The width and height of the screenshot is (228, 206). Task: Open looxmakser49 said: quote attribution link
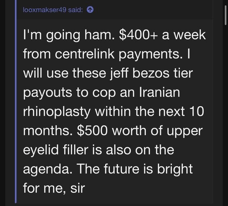point(53,10)
